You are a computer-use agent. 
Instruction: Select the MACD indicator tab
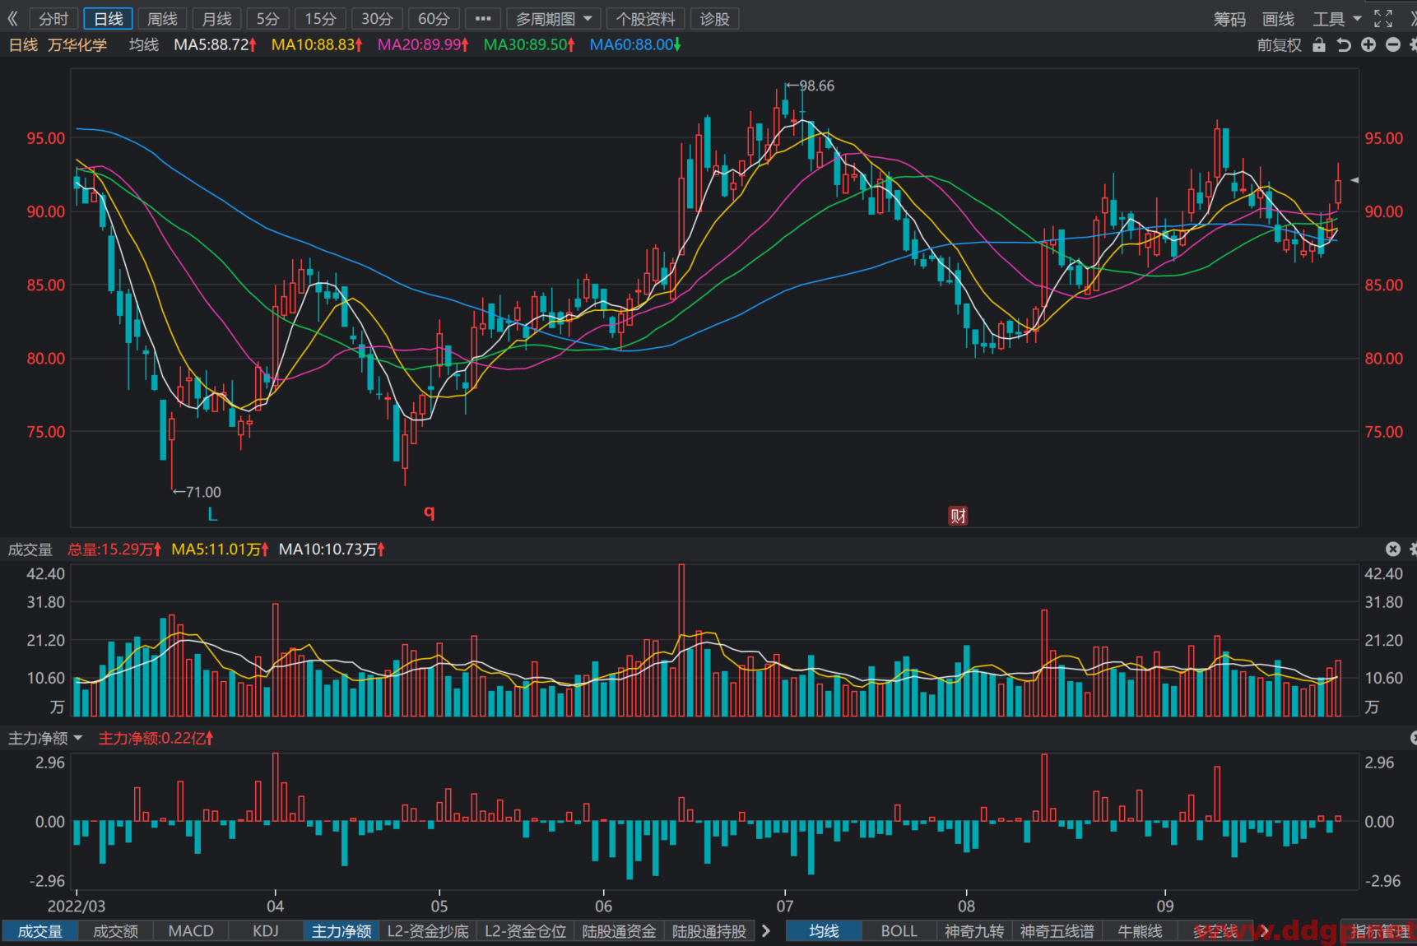pos(191,931)
